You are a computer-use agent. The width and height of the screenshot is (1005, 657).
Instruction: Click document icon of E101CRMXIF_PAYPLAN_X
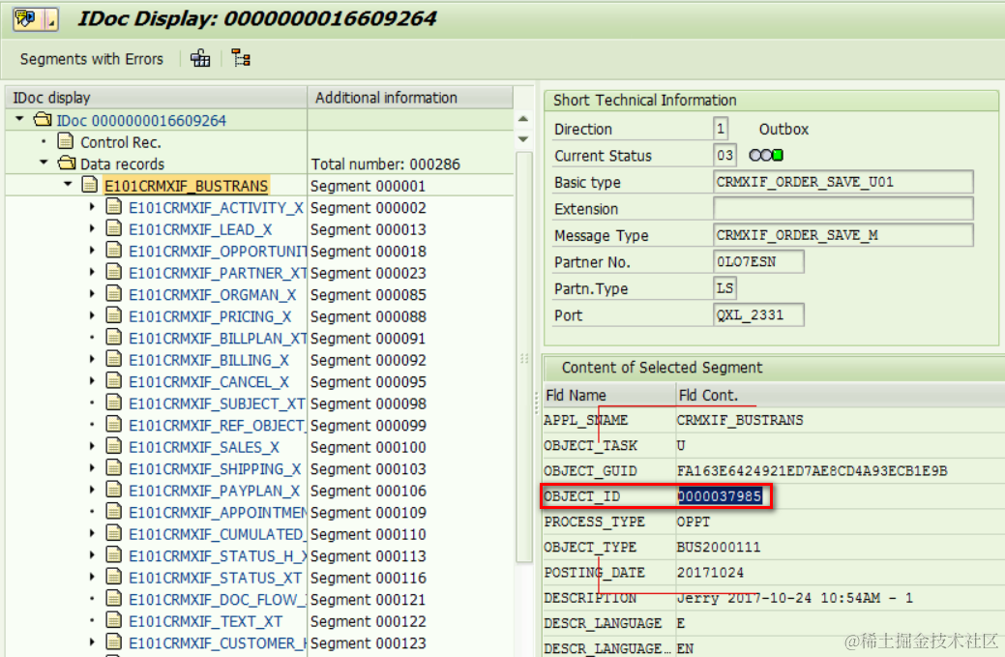[x=114, y=490]
